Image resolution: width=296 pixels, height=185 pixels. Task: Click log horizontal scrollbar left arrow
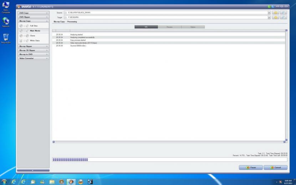pyautogui.click(x=53, y=142)
